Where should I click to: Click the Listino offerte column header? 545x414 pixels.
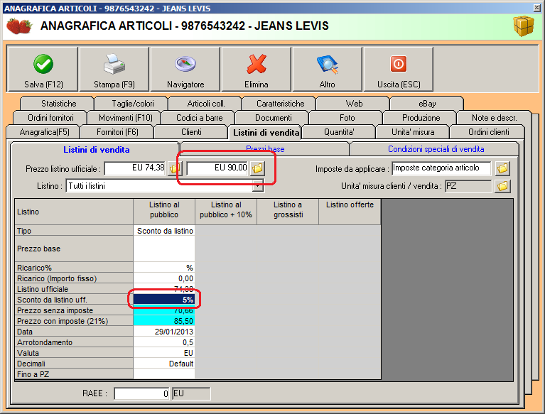(350, 212)
